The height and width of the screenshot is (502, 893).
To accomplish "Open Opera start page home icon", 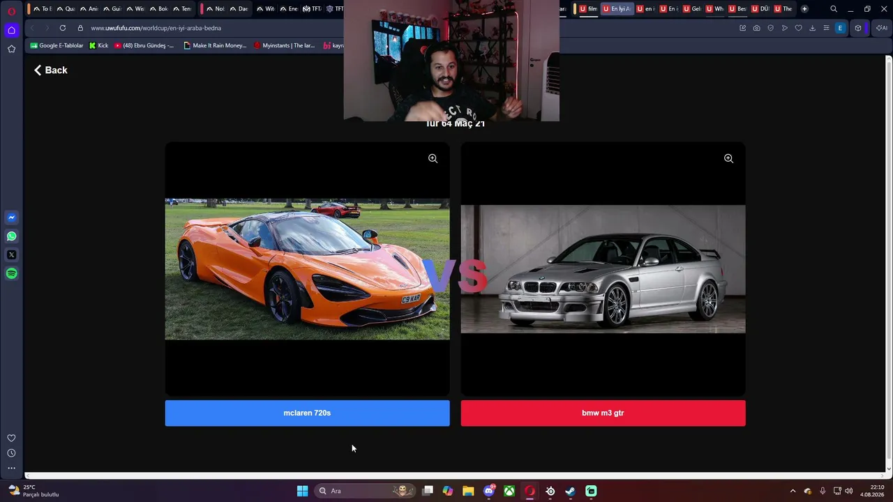I will point(11,30).
